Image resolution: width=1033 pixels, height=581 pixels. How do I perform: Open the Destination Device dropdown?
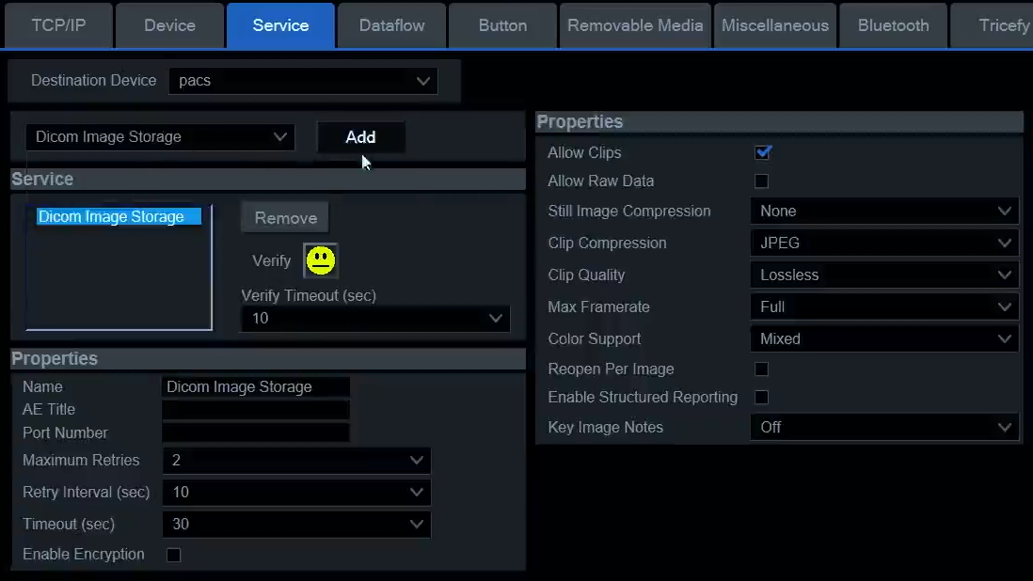point(303,81)
